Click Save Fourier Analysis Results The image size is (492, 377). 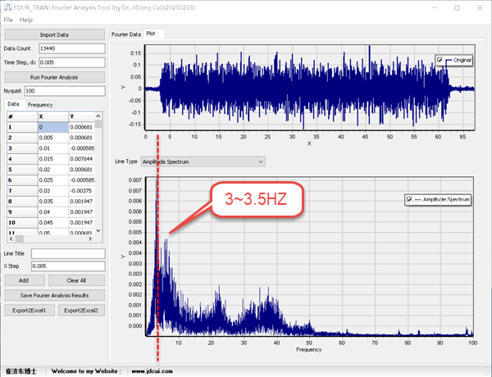click(53, 295)
